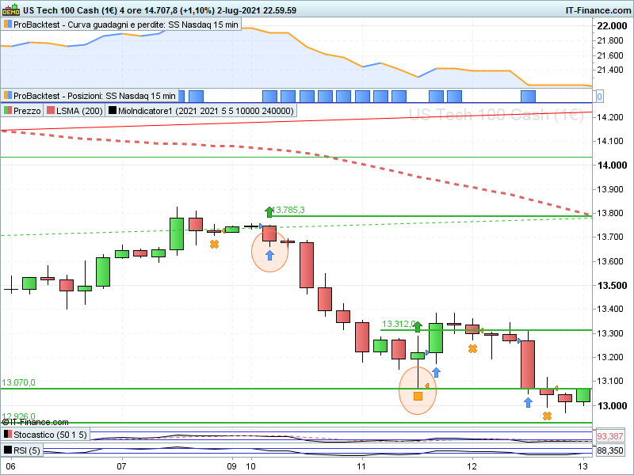
Task: Click the icon beside the Stocastico label
Action: 7,435
